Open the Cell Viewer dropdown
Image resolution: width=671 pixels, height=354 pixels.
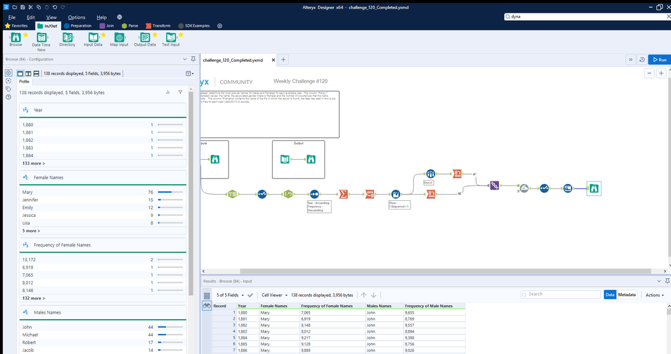click(x=274, y=295)
